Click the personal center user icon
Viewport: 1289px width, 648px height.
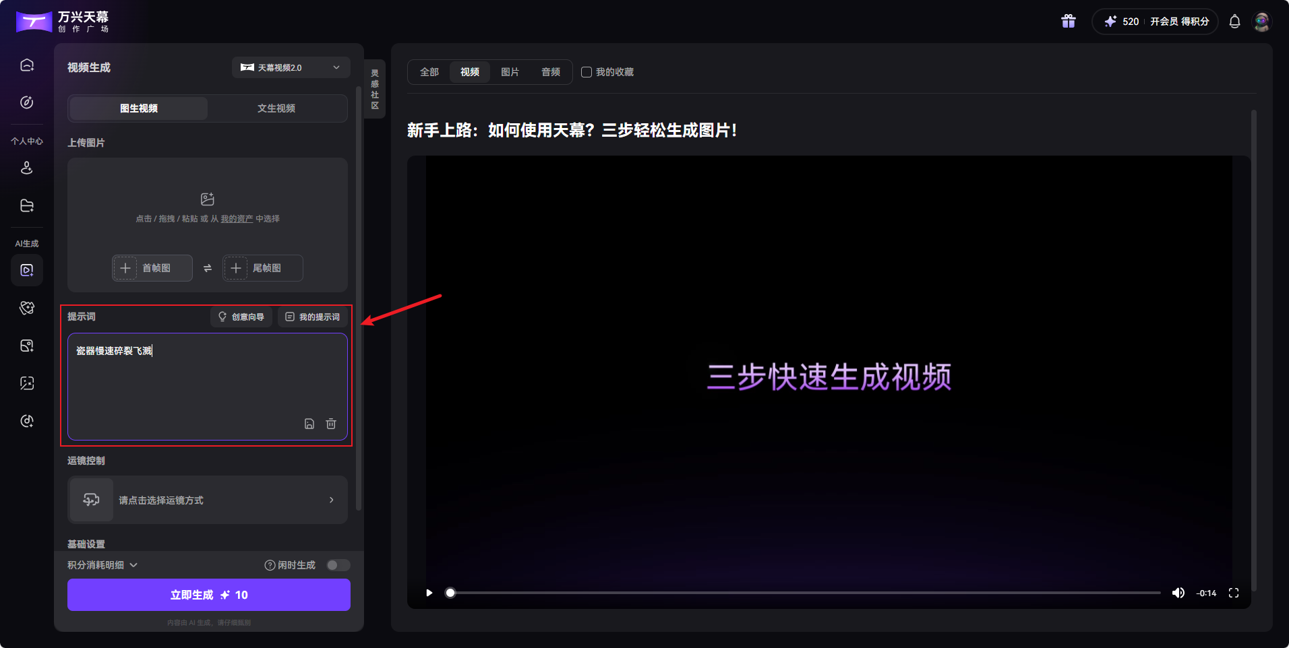(x=26, y=168)
